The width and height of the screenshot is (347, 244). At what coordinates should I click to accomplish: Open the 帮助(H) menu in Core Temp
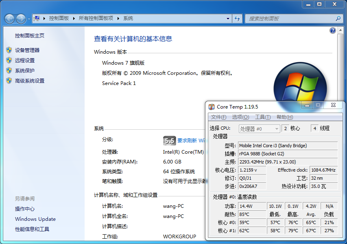point(285,117)
